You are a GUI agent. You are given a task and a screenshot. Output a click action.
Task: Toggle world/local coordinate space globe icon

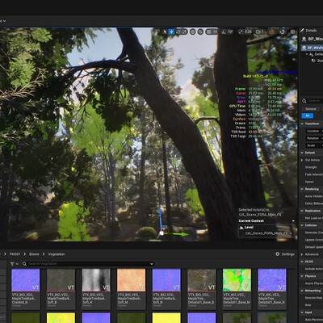(193, 31)
